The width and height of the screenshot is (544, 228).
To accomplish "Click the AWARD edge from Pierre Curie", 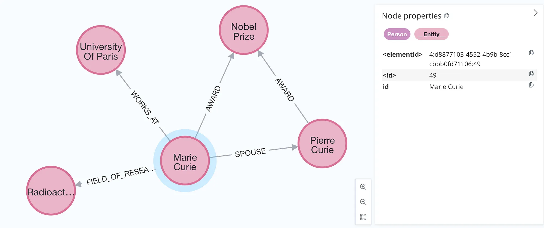I will [285, 90].
